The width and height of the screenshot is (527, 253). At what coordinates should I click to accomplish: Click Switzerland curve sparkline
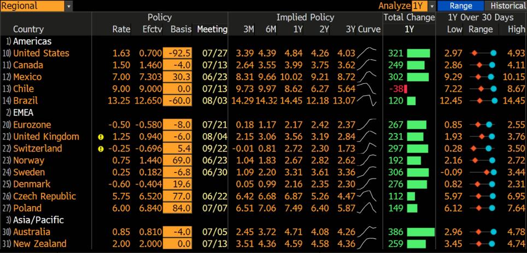(x=367, y=148)
